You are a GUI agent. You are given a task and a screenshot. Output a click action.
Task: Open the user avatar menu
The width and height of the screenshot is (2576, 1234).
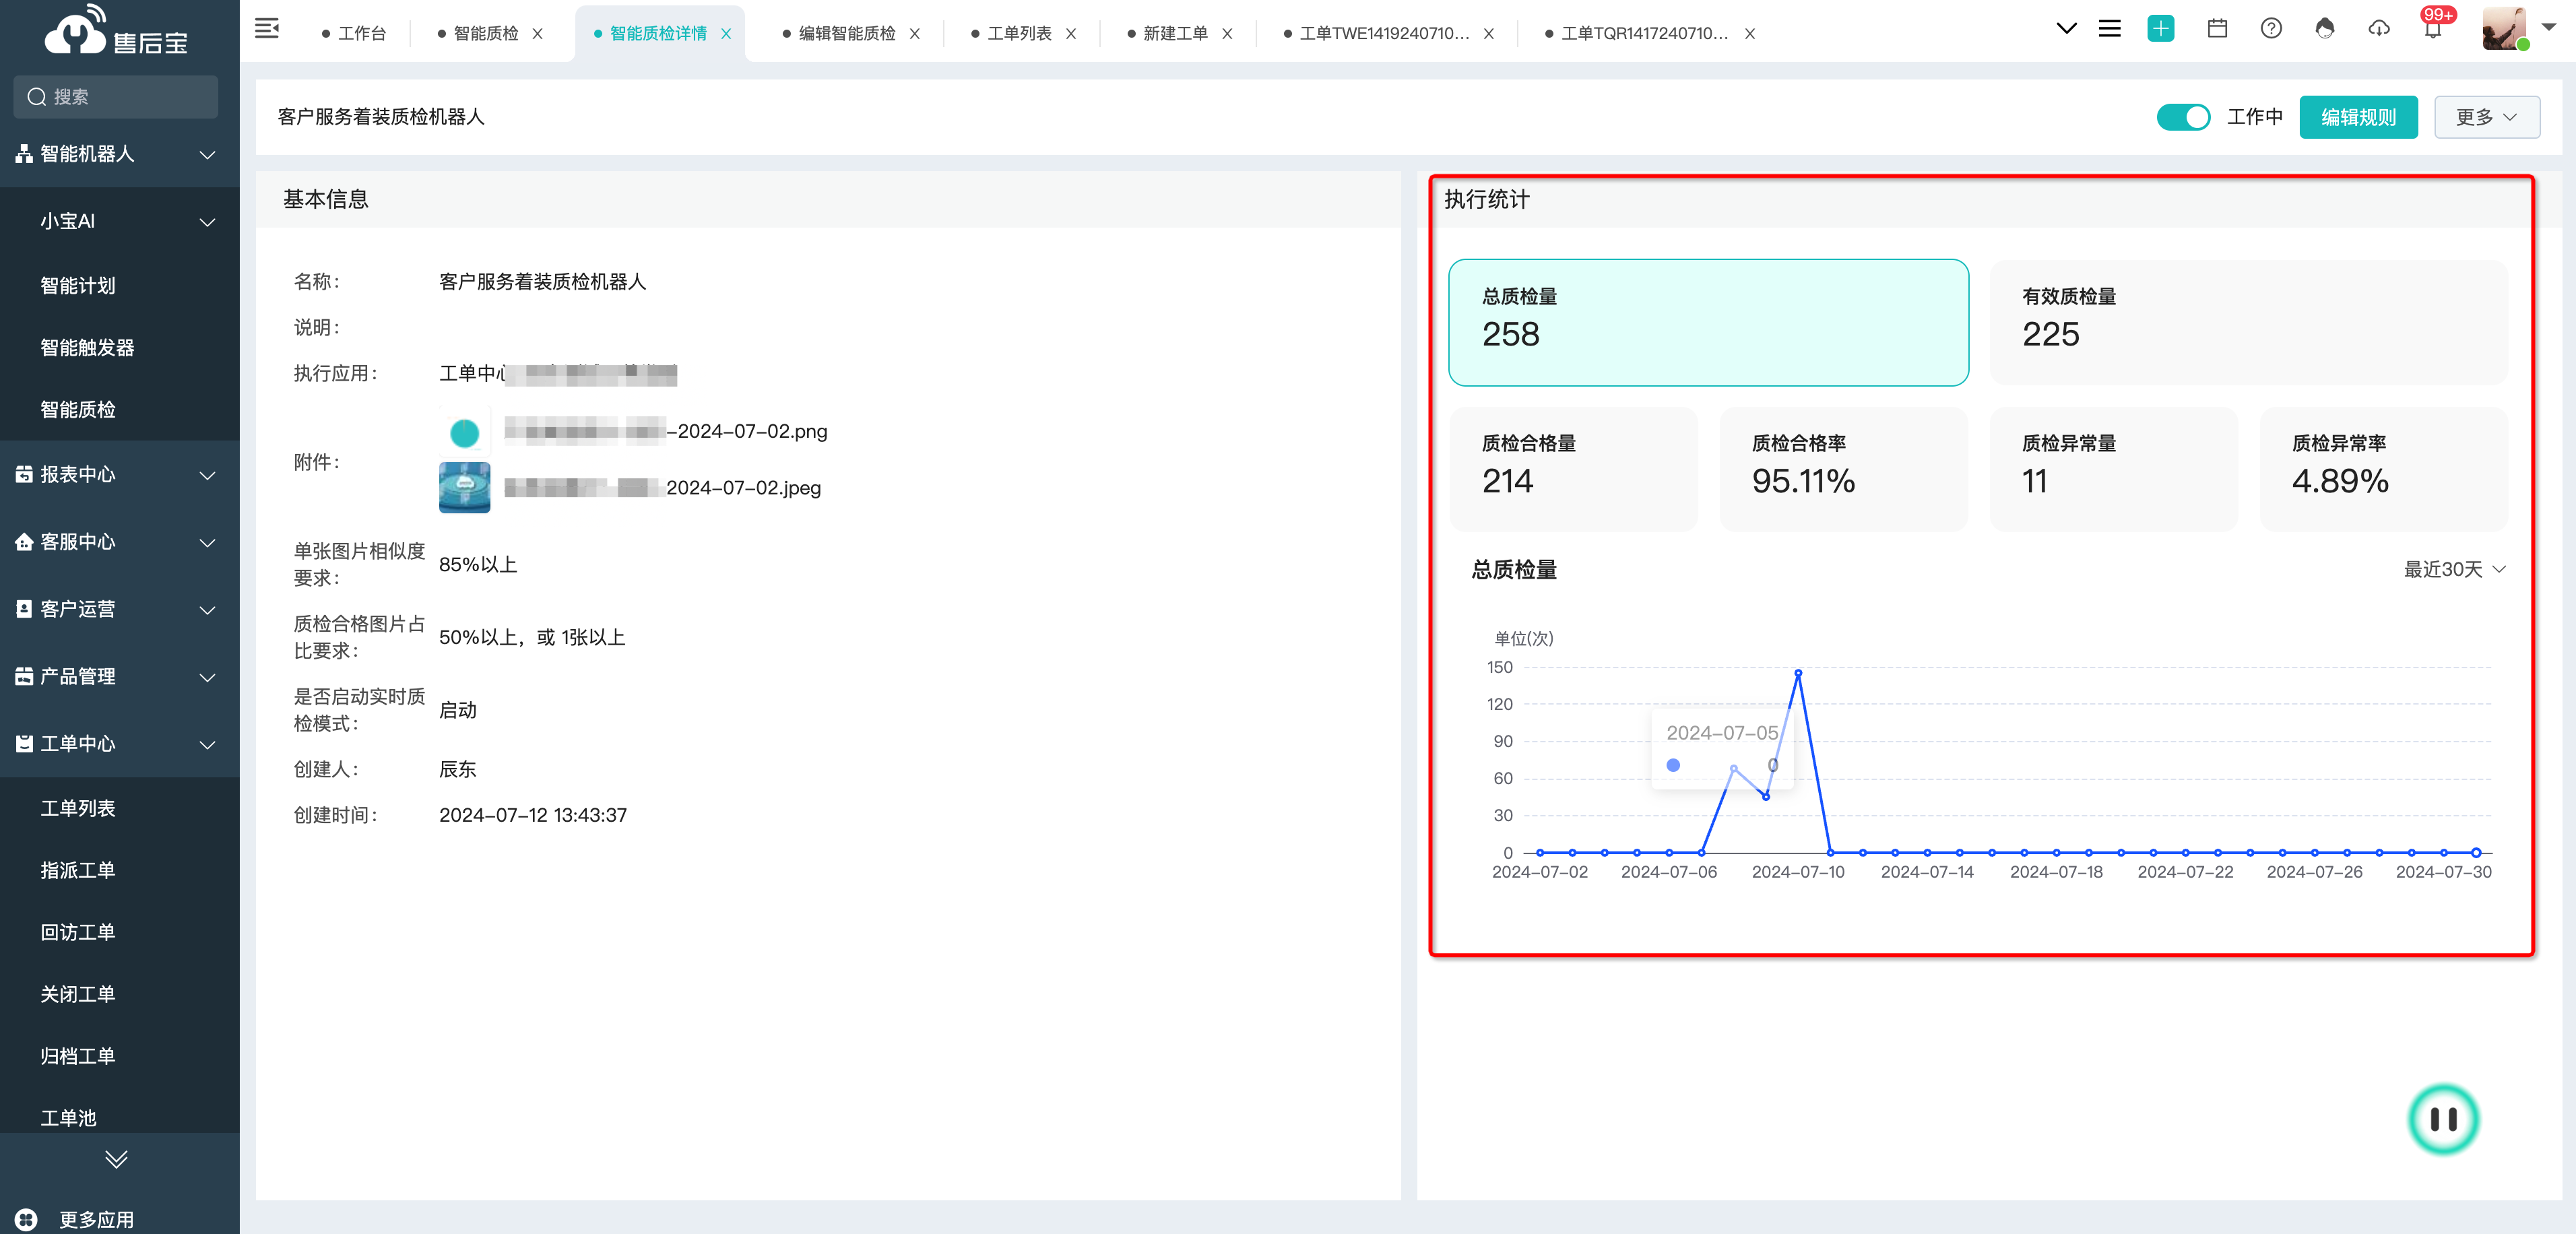pos(2505,28)
